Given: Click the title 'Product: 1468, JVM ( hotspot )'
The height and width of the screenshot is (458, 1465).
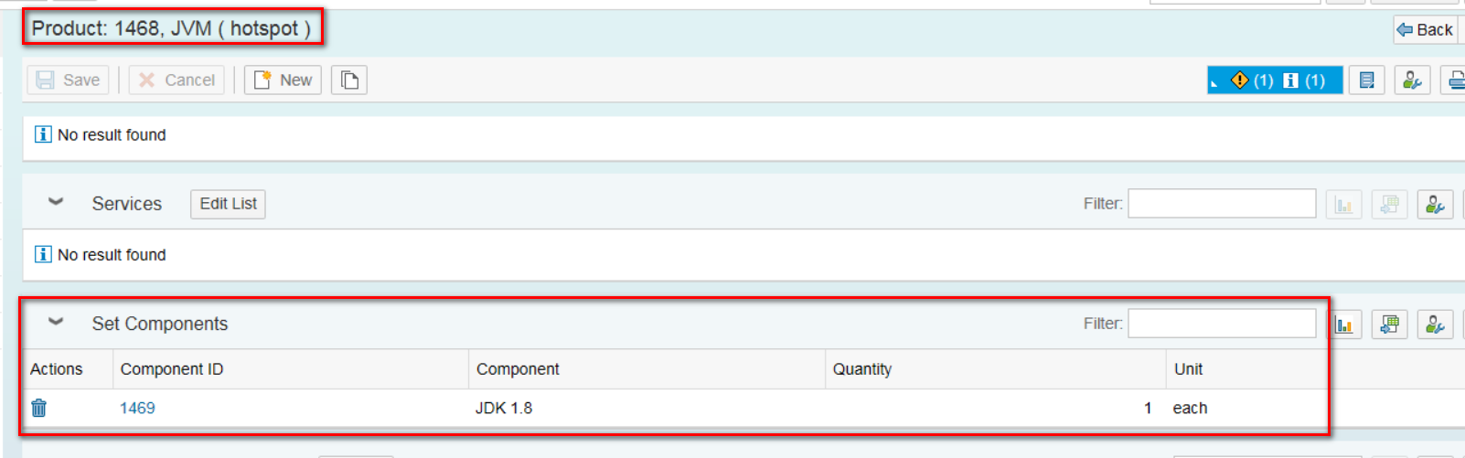Looking at the screenshot, I should pyautogui.click(x=171, y=28).
